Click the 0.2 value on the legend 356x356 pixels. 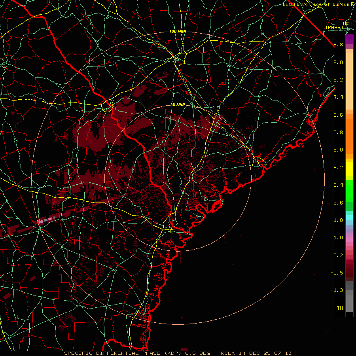338,256
